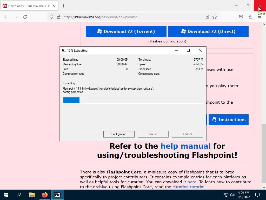Pause the 7-Zip extraction

coord(153,134)
